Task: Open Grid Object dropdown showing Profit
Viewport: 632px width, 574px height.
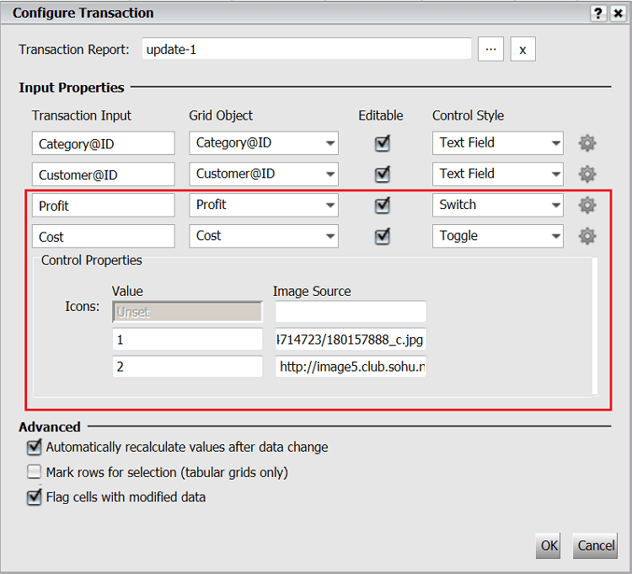Action: click(x=264, y=205)
